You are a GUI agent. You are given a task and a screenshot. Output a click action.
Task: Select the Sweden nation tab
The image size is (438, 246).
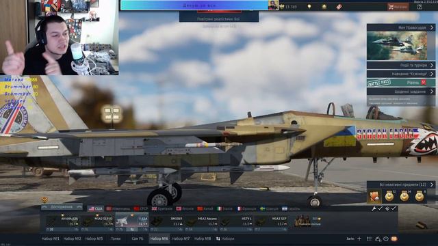click(x=269, y=208)
